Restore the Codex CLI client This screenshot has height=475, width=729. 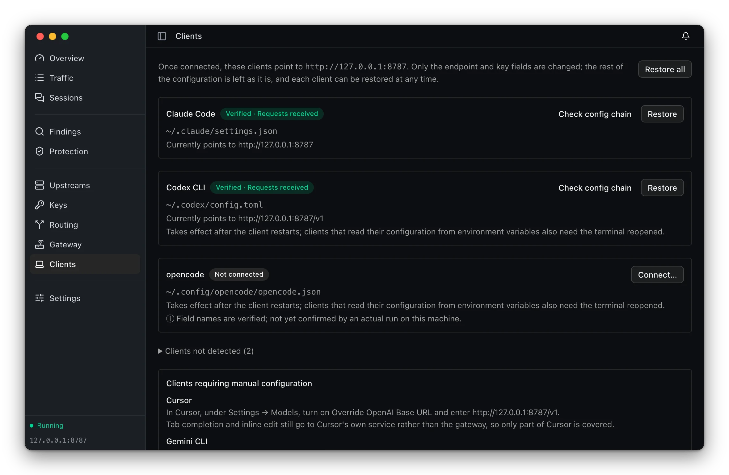coord(662,188)
